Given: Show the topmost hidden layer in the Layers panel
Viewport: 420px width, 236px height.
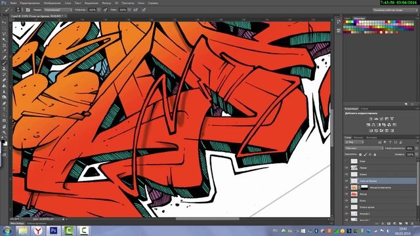Looking at the screenshot, I should point(346,161).
